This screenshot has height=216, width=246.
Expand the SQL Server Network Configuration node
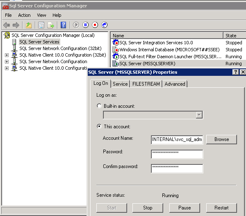(7, 61)
